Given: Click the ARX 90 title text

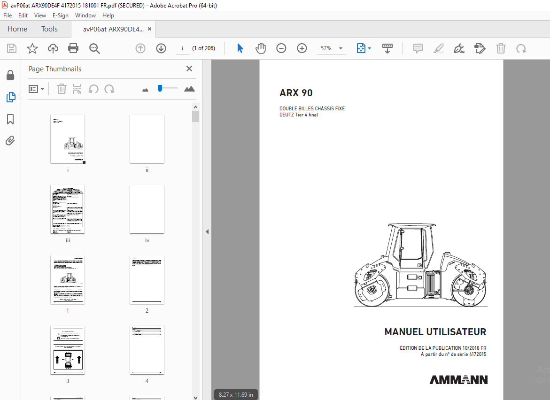Looking at the screenshot, I should [296, 93].
